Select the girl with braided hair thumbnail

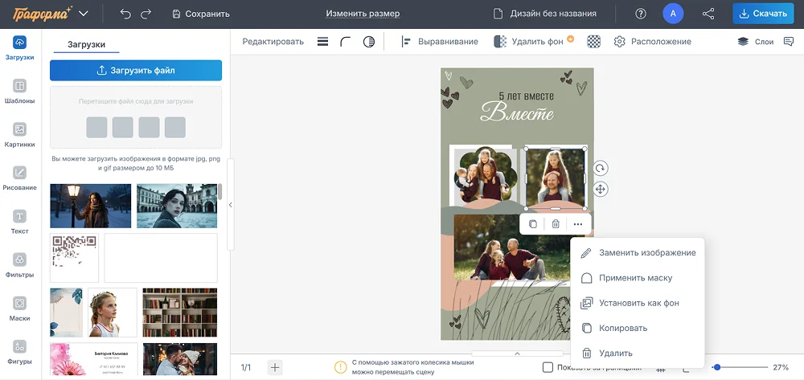click(x=113, y=313)
